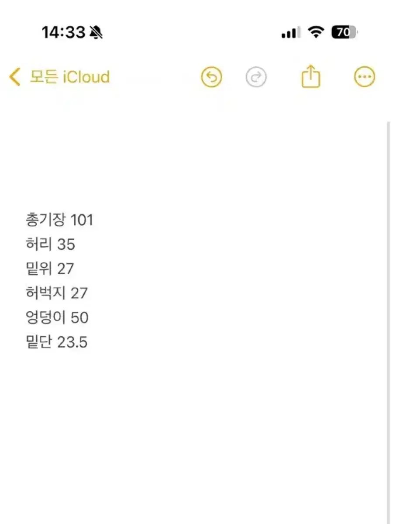
Task: Tap the cellular signal bars icon
Action: coord(291,32)
